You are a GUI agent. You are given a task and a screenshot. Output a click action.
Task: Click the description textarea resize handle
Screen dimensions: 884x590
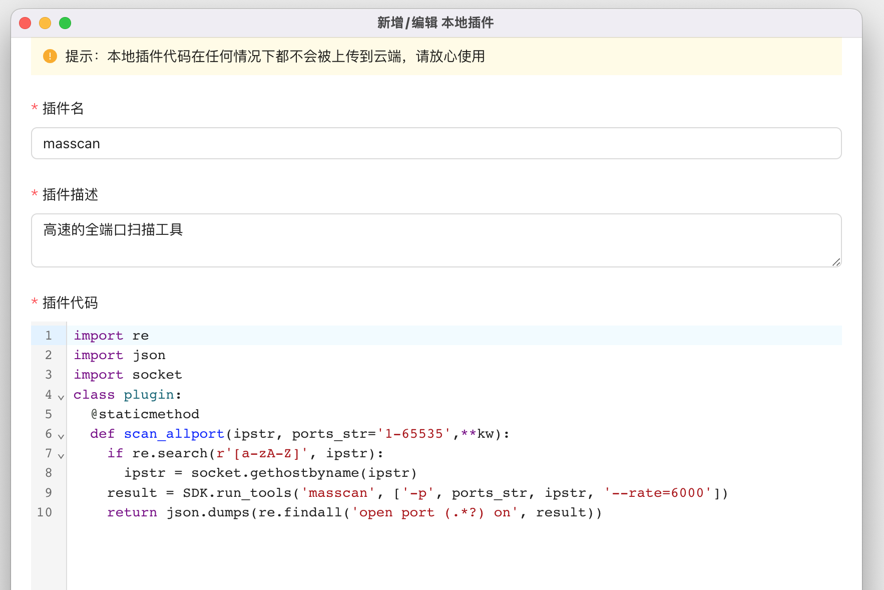[836, 262]
